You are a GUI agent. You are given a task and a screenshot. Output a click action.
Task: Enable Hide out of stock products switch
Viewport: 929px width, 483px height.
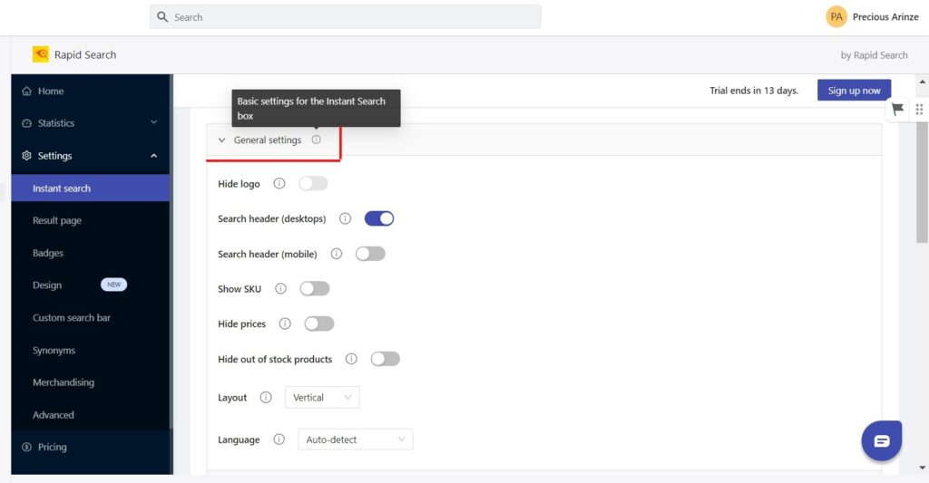pyautogui.click(x=385, y=359)
